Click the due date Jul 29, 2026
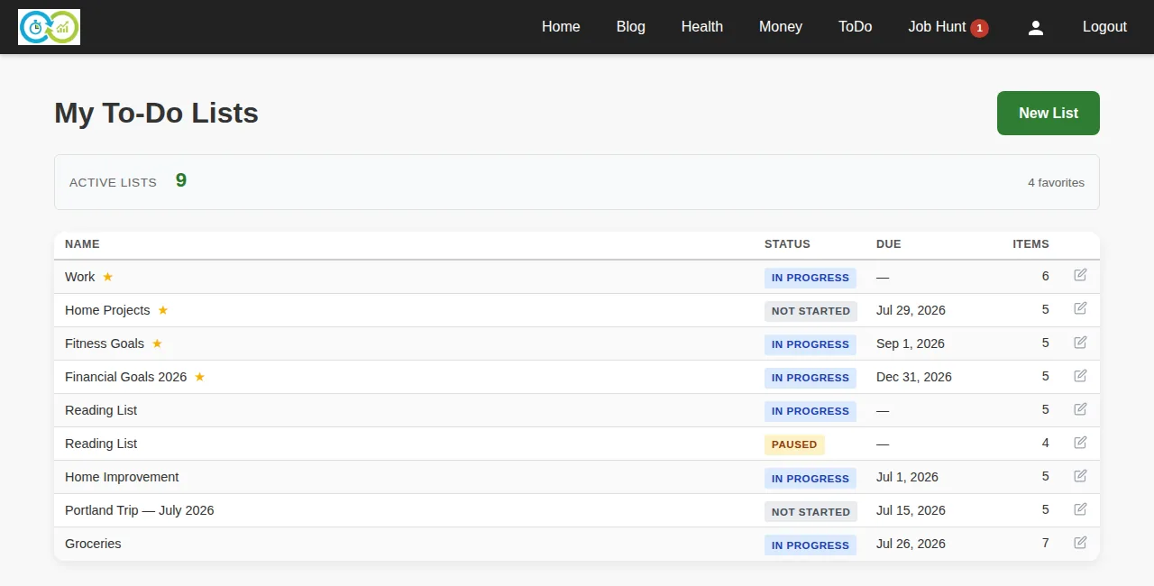Screen dimensions: 1154x586 click(911, 310)
